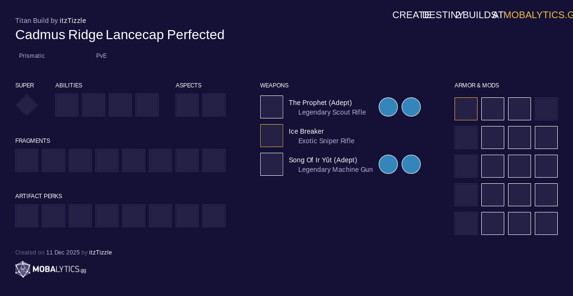
Task: Select The Prophet (Adept) weapon icon
Action: coord(272,107)
